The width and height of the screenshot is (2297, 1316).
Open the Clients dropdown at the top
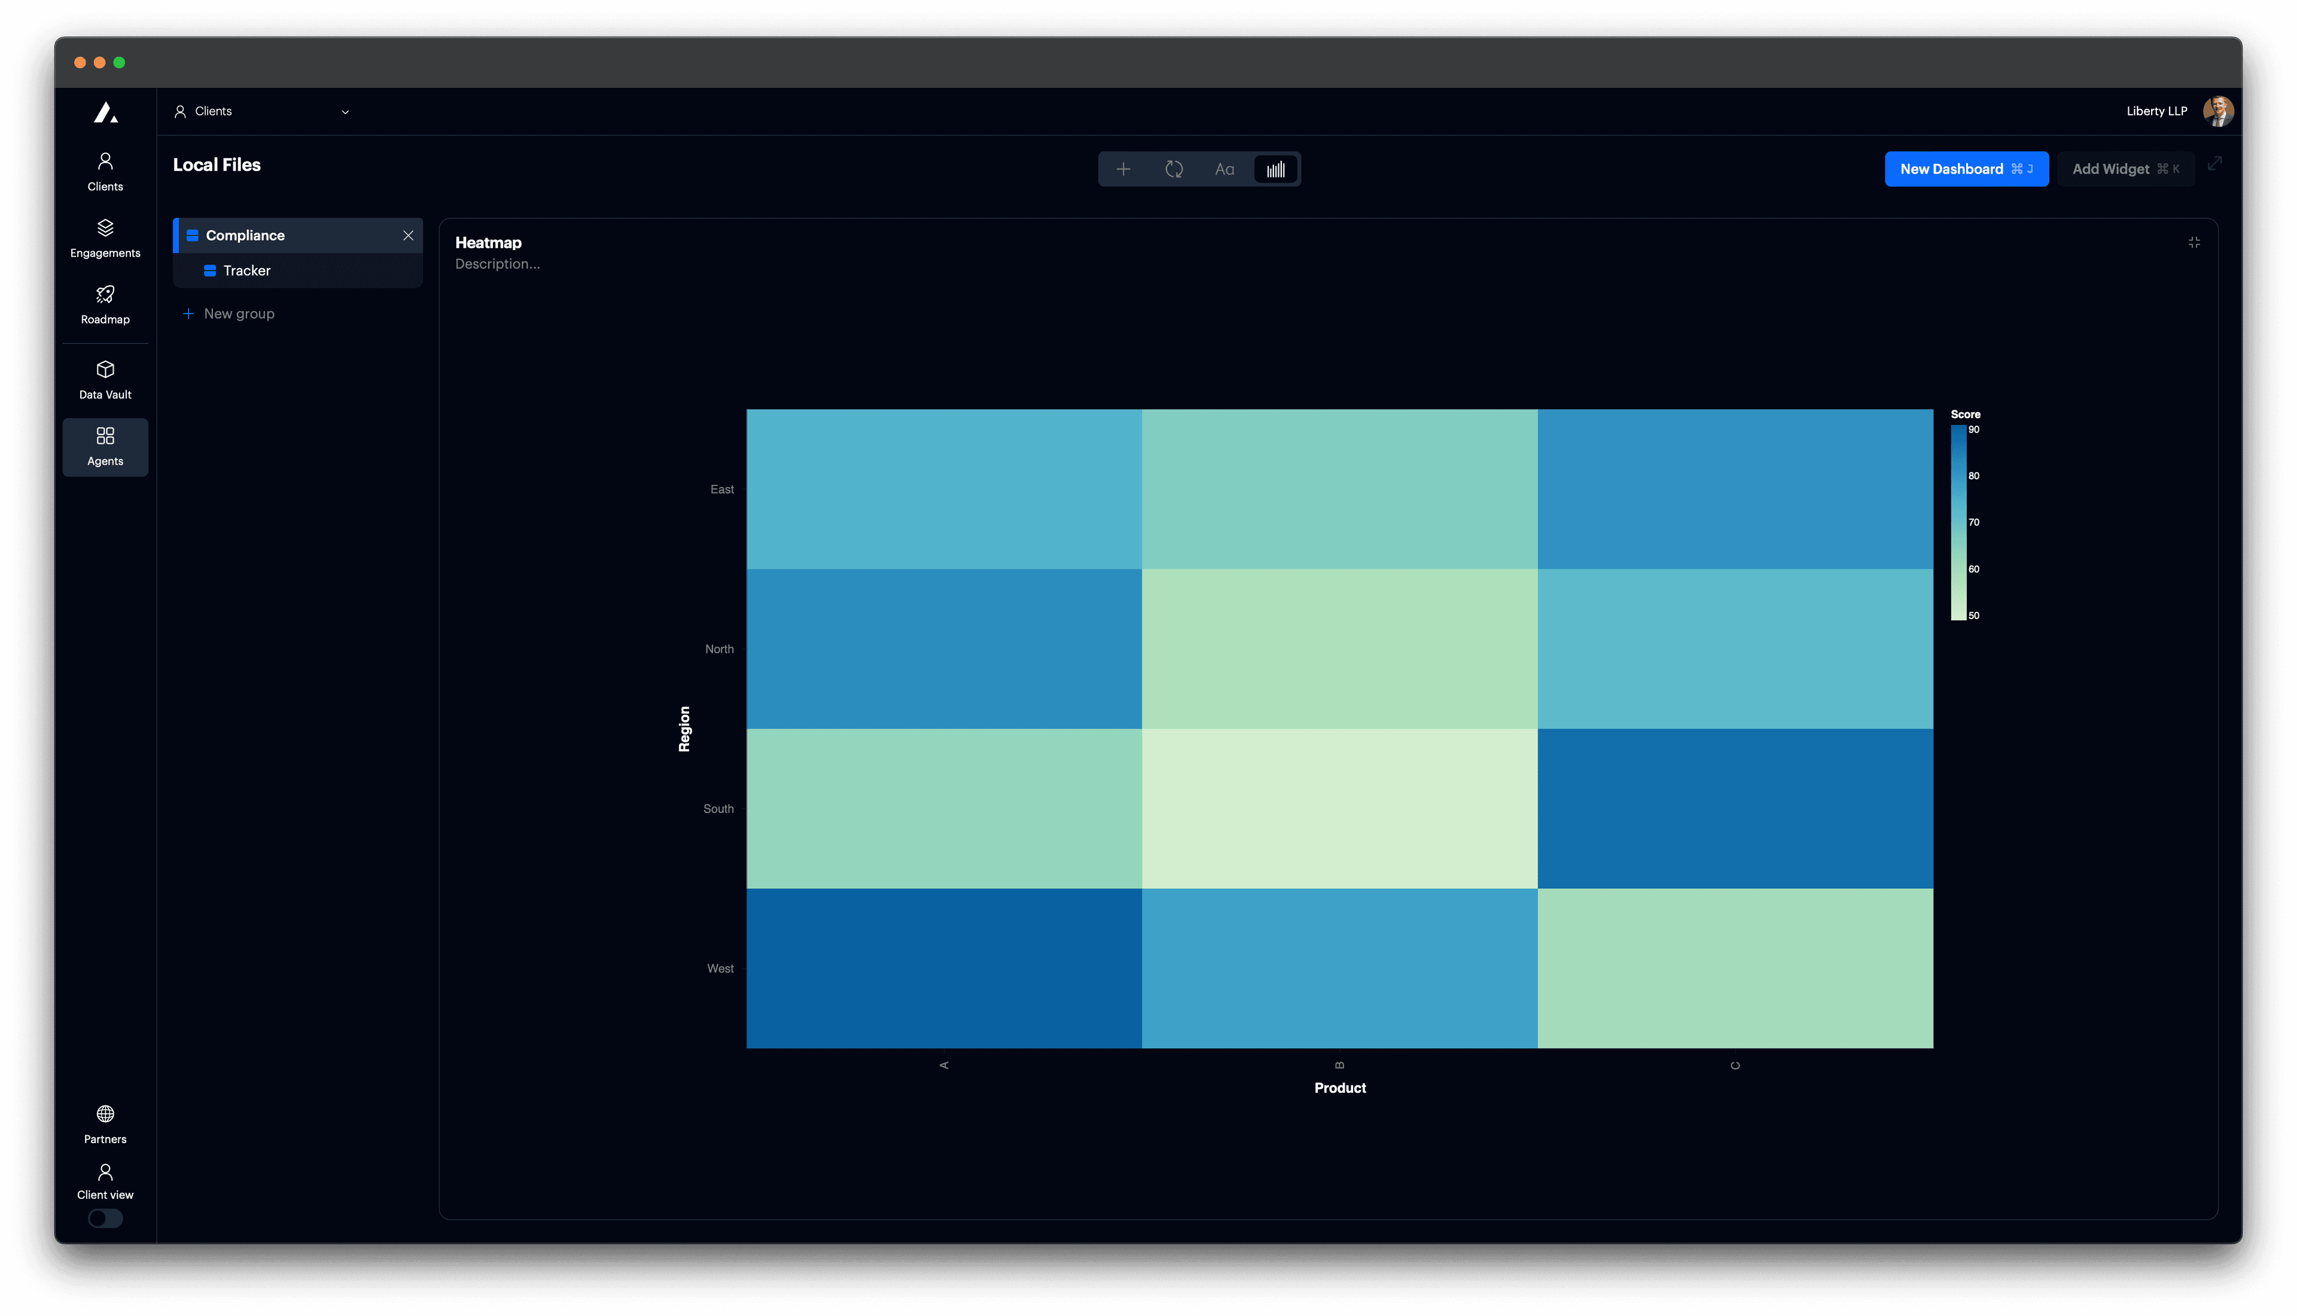(262, 111)
